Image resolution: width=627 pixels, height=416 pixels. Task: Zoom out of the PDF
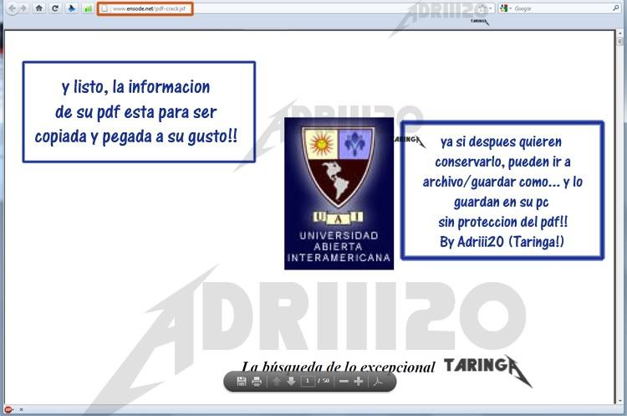[x=344, y=381]
